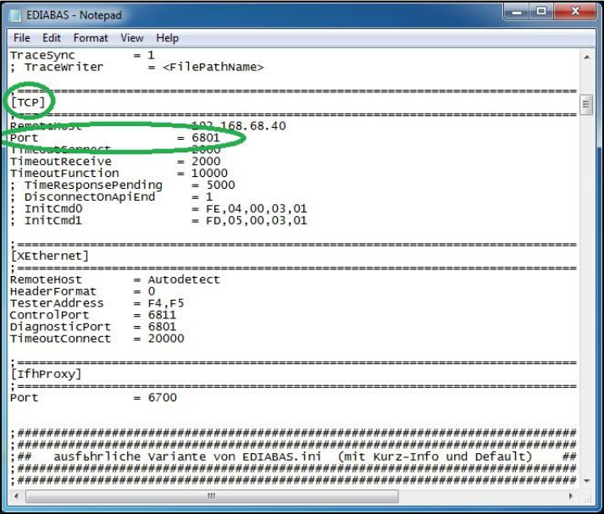
Task: Click the [XEthernet] section header text
Action: [x=50, y=256]
